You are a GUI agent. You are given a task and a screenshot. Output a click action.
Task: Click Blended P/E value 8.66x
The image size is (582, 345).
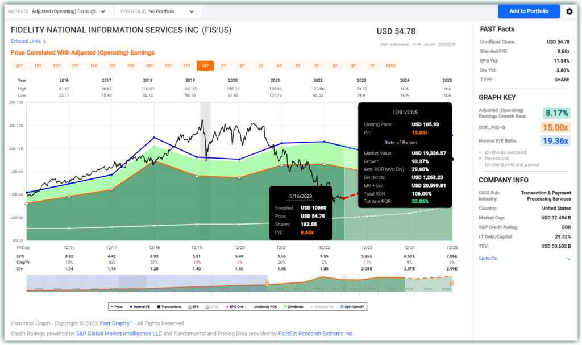coord(563,51)
